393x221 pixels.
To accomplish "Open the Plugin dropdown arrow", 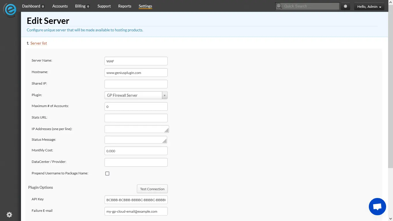I will (165, 95).
